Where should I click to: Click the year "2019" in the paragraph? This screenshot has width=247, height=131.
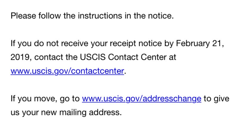tap(19, 57)
